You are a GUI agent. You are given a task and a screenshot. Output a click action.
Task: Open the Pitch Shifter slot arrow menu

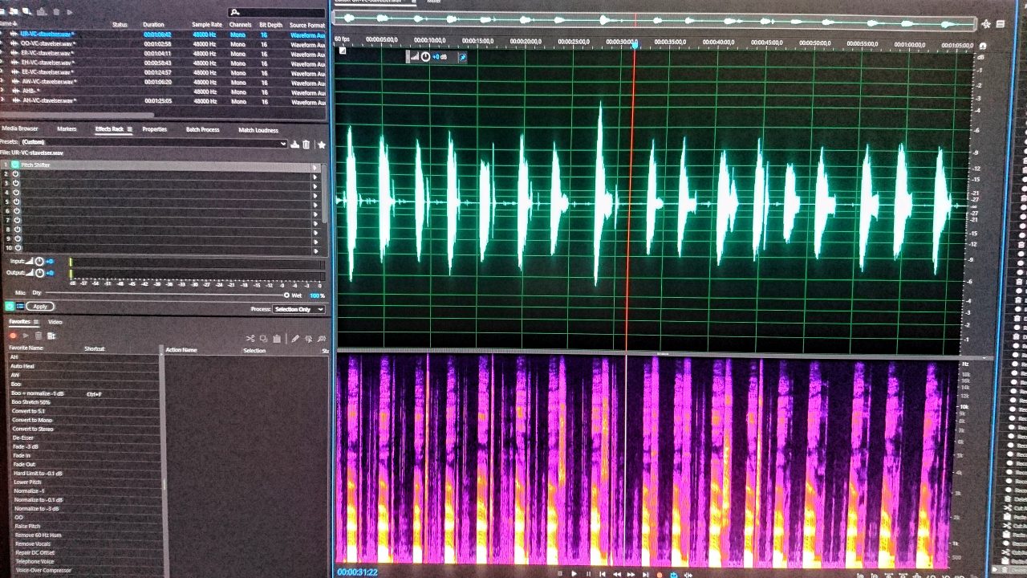(315, 168)
